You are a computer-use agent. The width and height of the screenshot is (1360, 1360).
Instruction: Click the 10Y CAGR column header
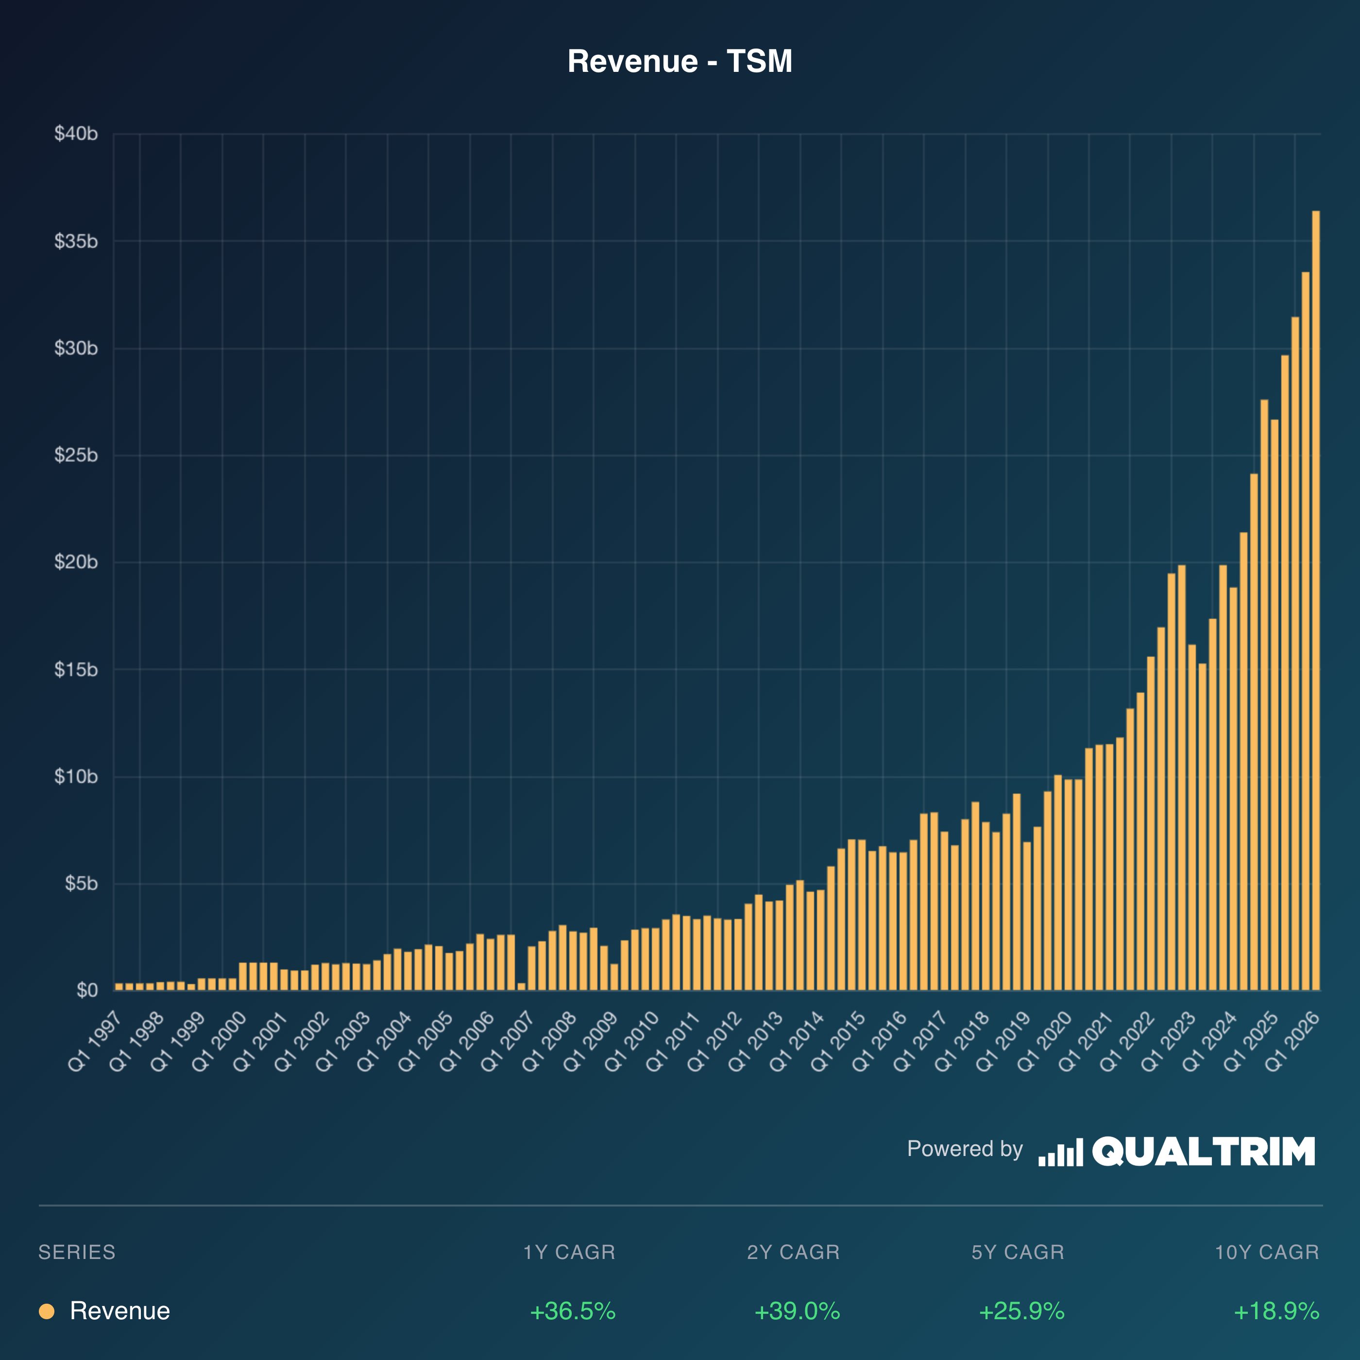1266,1252
